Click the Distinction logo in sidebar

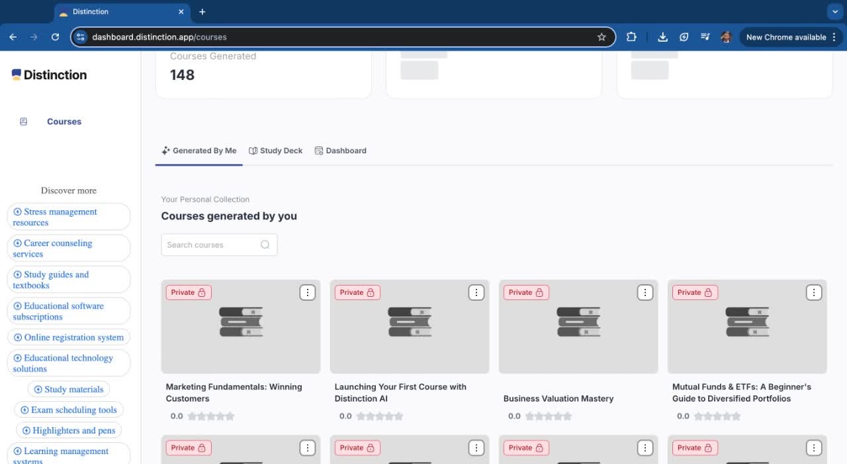click(x=50, y=75)
